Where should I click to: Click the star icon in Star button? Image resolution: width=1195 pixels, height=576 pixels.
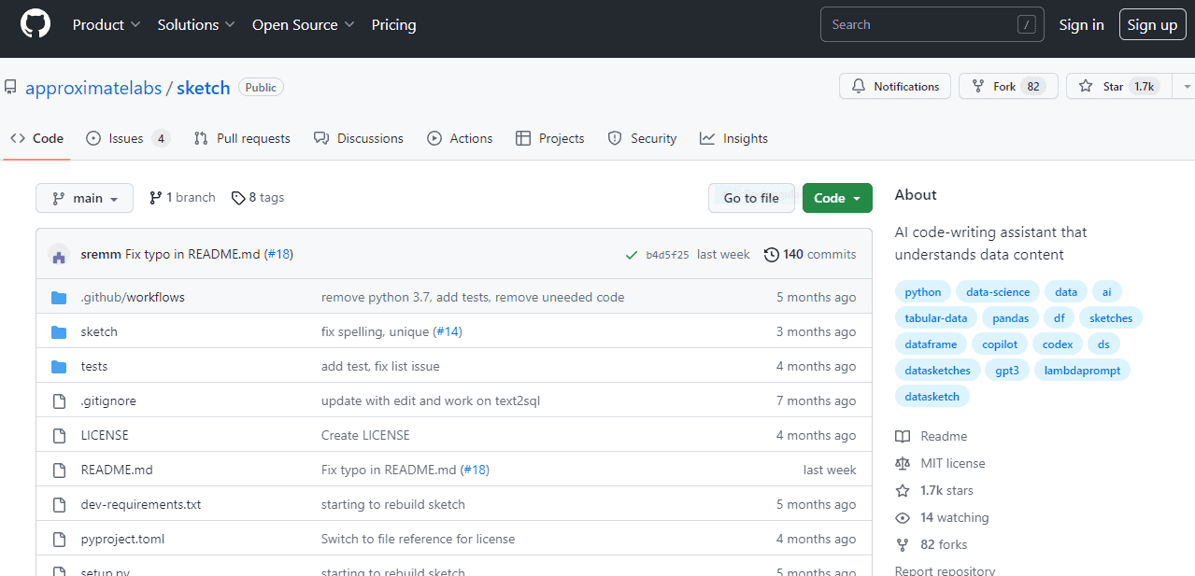tap(1085, 87)
